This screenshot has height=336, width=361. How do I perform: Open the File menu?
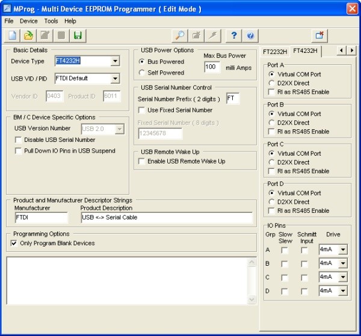pos(9,21)
